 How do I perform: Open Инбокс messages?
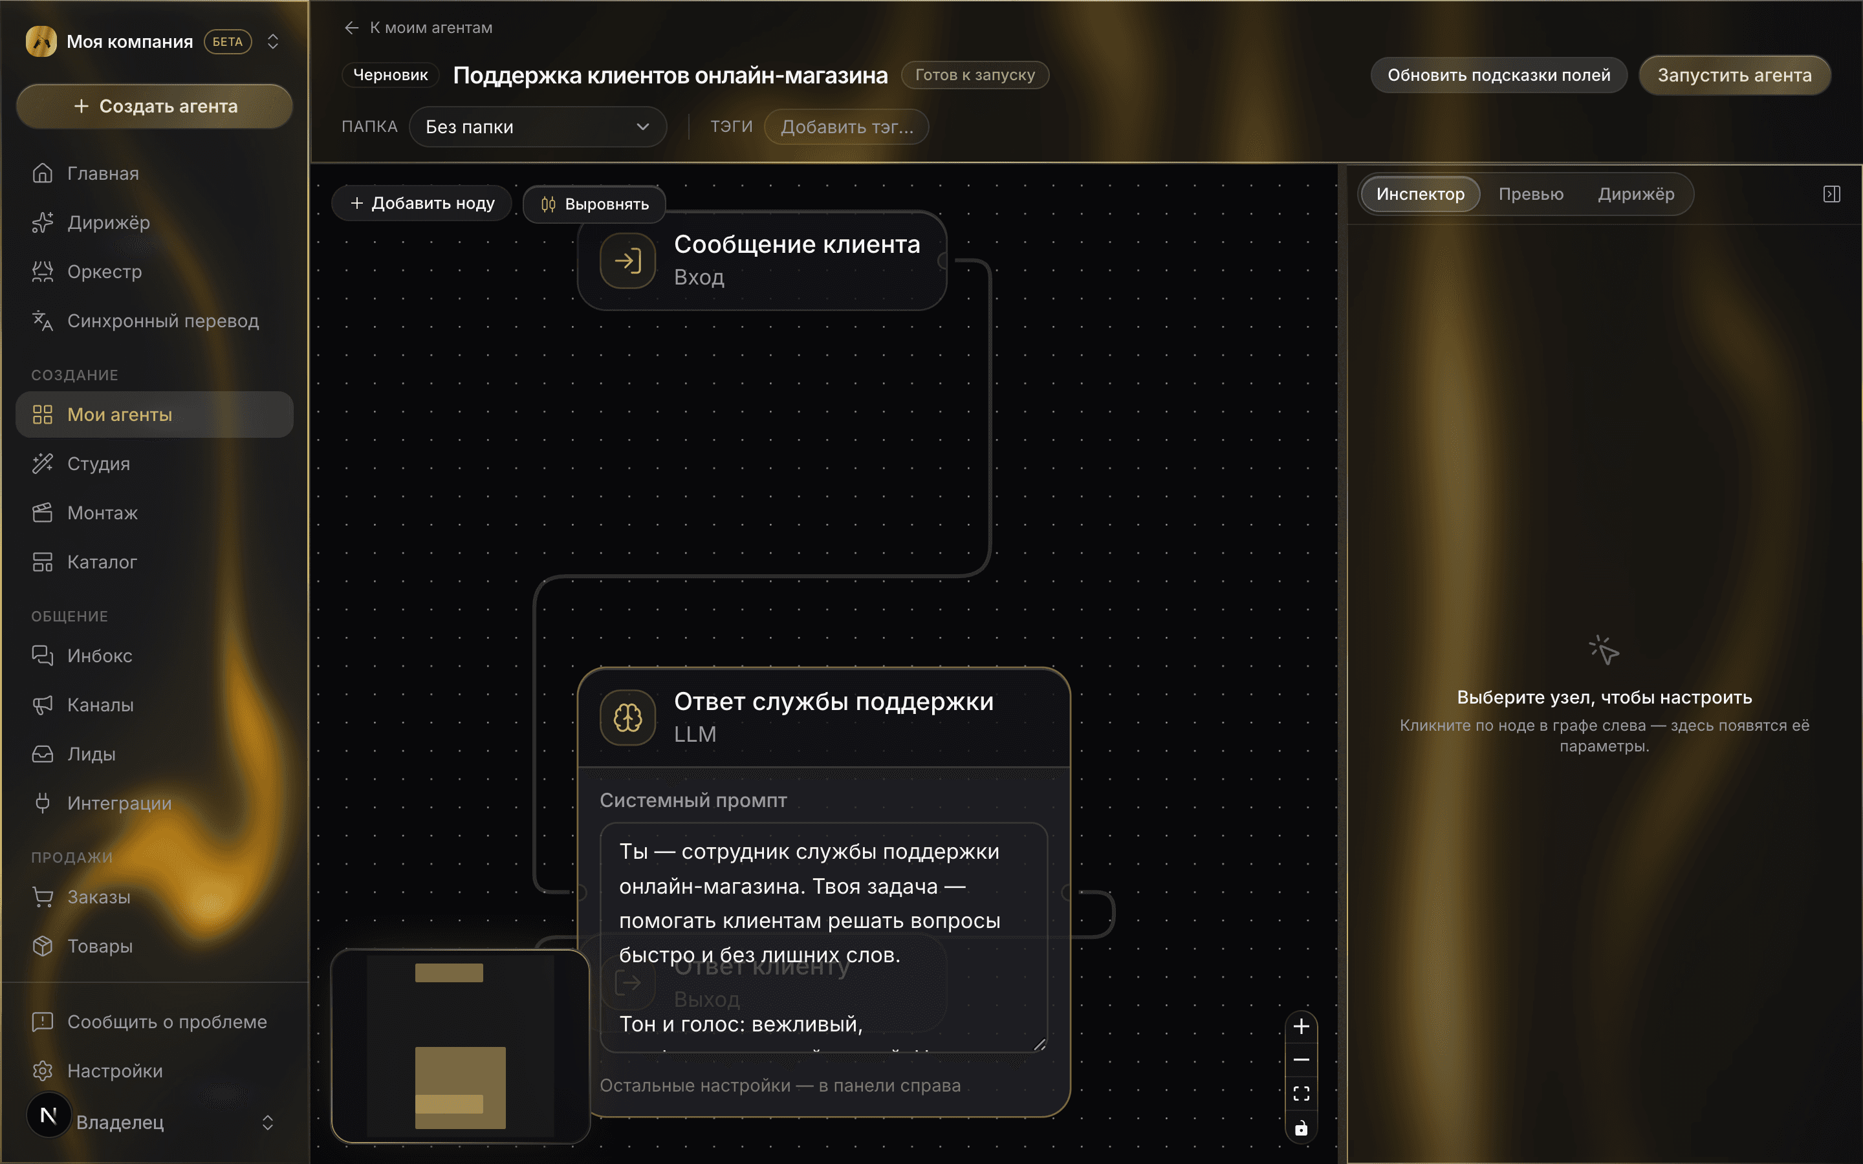(x=154, y=656)
